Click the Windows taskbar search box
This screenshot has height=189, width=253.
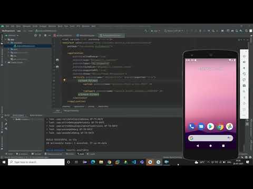coord(36,162)
